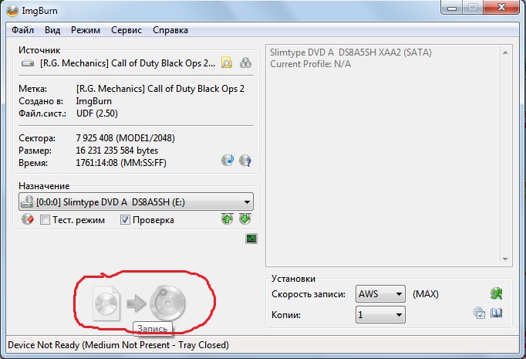This screenshot has width=526, height=359.
Task: Click the ImgBurn title bar logo
Action: click(x=12, y=11)
